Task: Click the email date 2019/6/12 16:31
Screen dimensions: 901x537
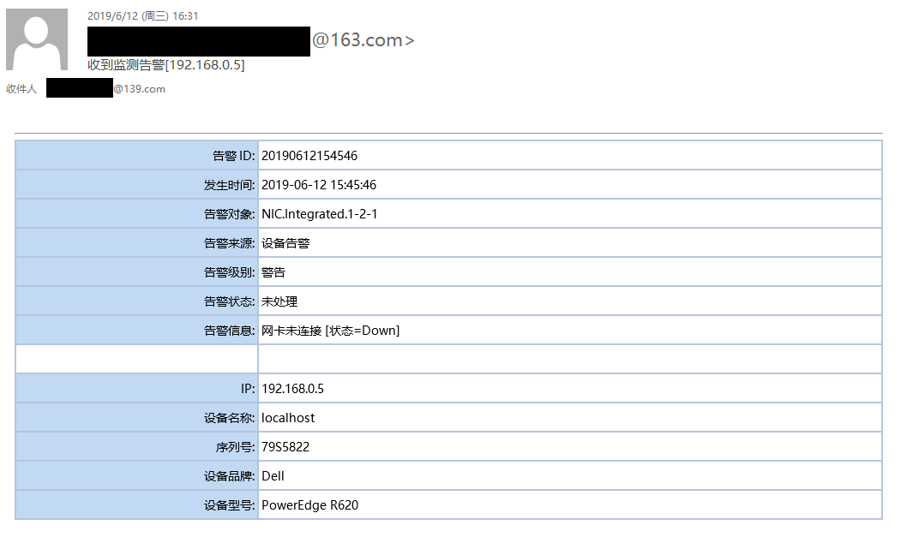Action: [142, 16]
